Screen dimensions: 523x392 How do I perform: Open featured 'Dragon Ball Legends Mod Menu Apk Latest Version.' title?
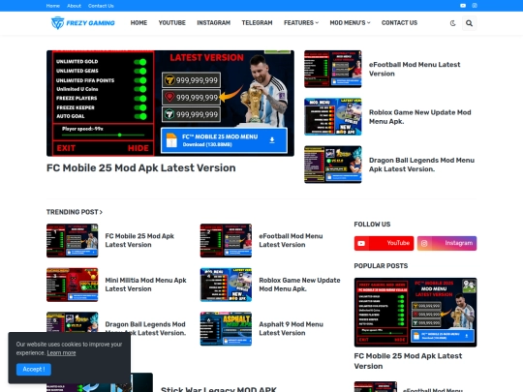point(421,165)
